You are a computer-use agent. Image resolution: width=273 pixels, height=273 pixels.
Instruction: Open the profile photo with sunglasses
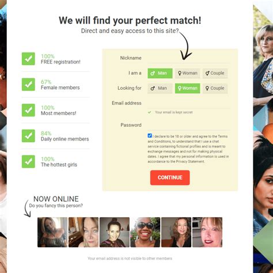[x=145, y=232]
